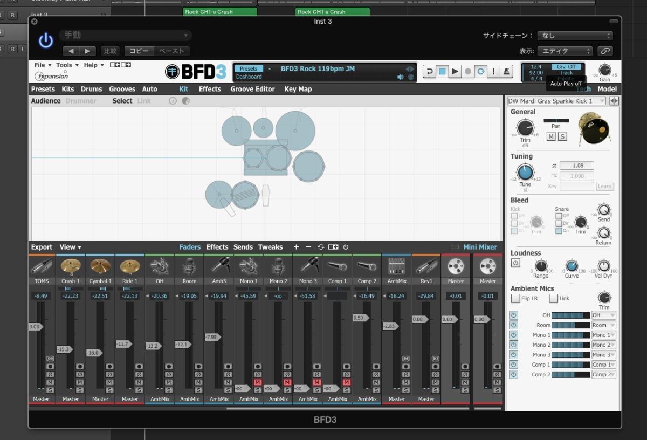Toggle the plugin power bypass button

pyautogui.click(x=46, y=40)
